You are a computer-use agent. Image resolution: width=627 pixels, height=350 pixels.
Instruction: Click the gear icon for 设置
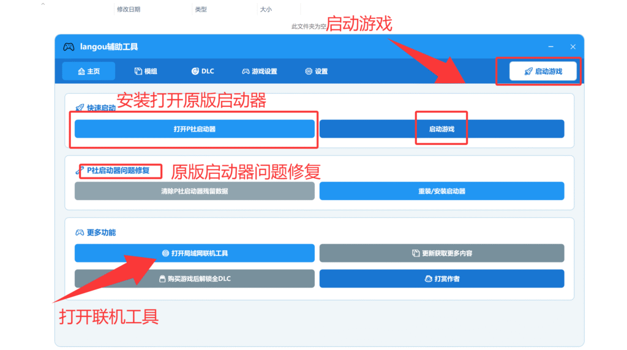click(x=309, y=72)
